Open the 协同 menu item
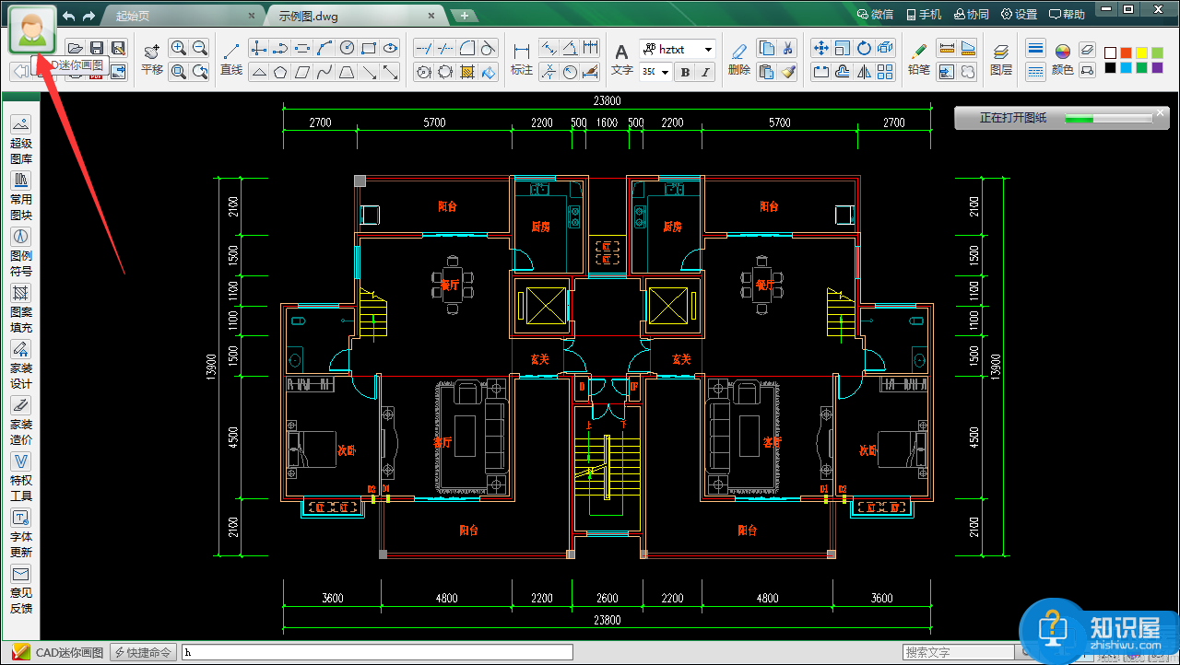The width and height of the screenshot is (1180, 665). [972, 14]
